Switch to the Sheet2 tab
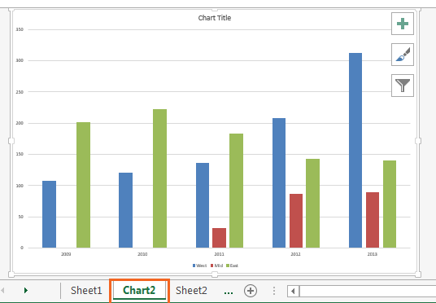This screenshot has height=303, width=436. click(191, 291)
